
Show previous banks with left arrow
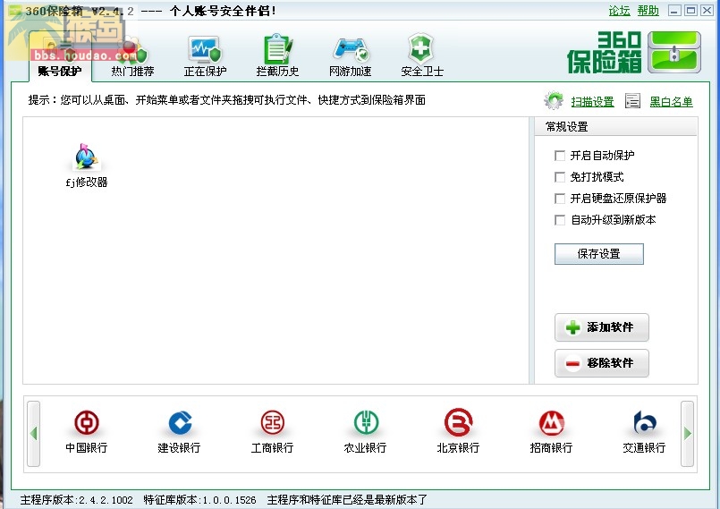(x=33, y=433)
